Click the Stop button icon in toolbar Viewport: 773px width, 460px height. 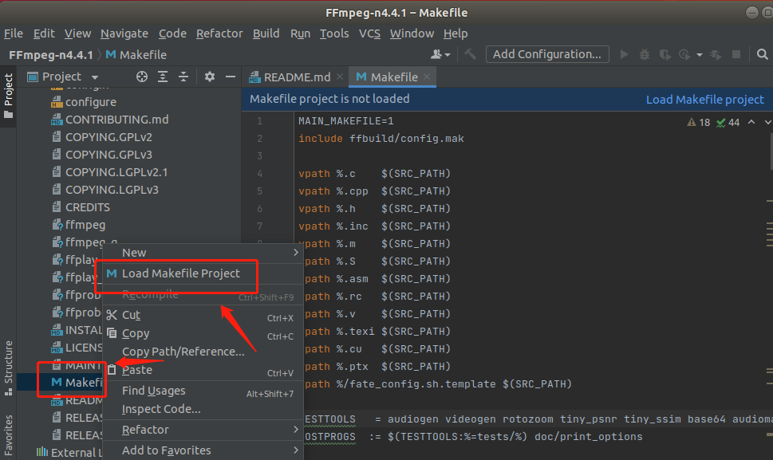(x=736, y=54)
